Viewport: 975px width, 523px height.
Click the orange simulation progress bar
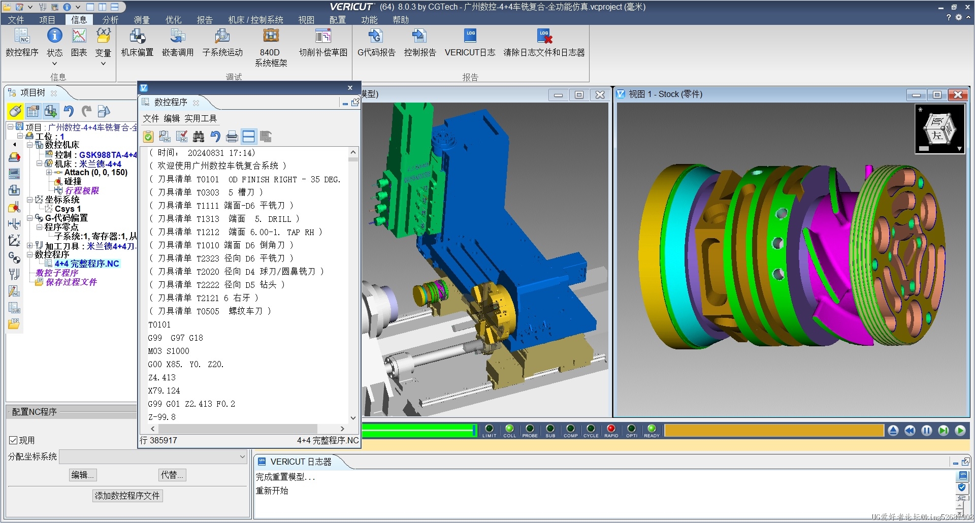pyautogui.click(x=774, y=431)
